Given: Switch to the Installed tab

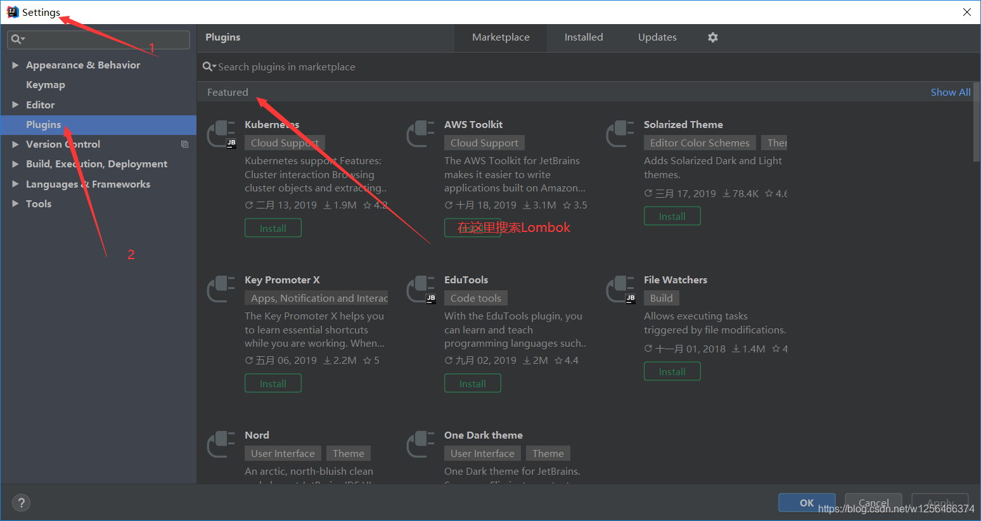Looking at the screenshot, I should point(584,37).
